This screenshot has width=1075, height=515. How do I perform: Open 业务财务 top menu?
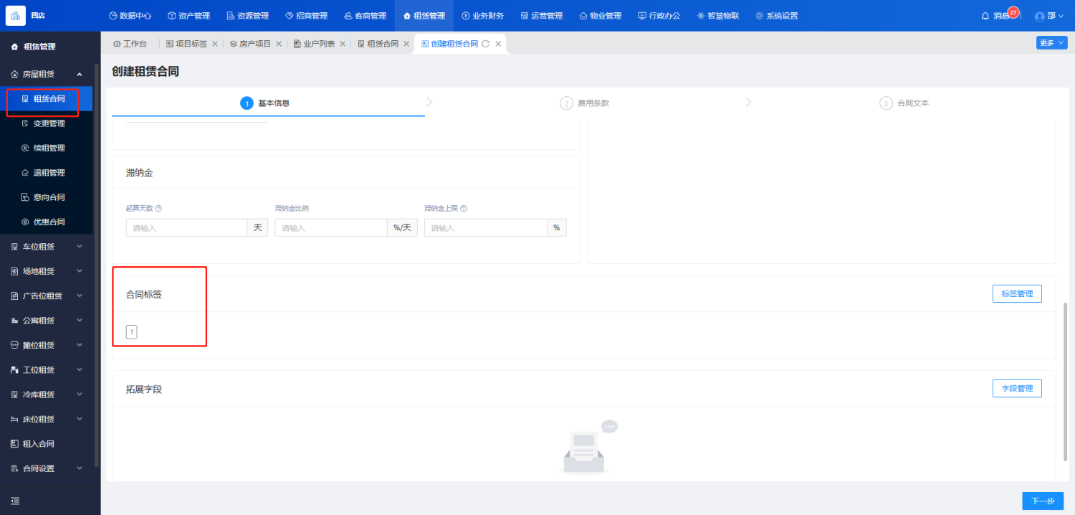482,16
